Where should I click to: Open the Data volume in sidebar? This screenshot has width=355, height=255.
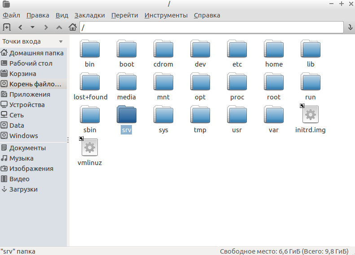[33, 125]
